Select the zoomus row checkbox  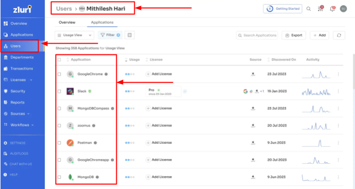[x=59, y=126]
